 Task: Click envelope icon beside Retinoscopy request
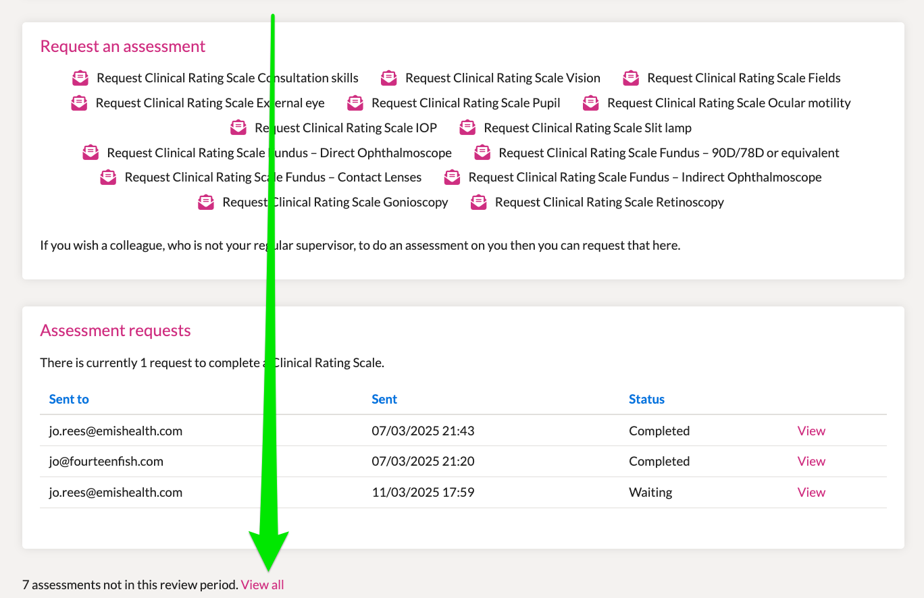(478, 202)
